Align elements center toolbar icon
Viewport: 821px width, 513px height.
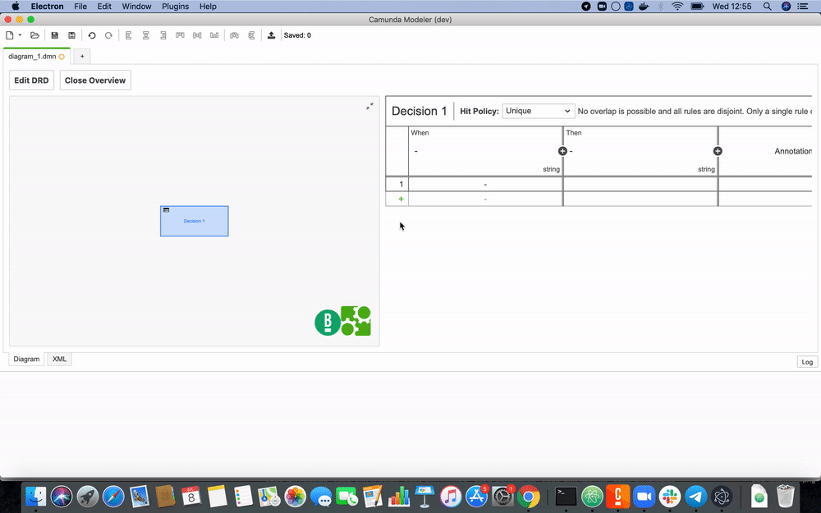(145, 35)
